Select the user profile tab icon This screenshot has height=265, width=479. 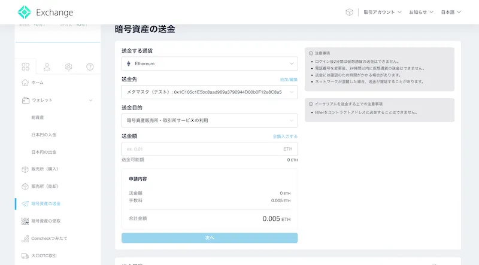click(47, 66)
